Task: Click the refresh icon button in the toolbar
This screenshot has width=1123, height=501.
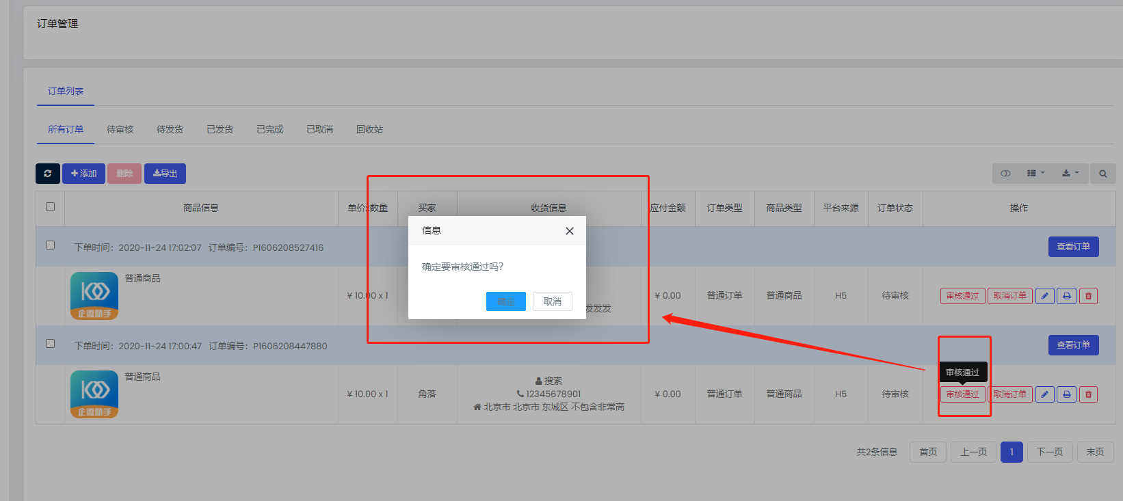Action: tap(47, 174)
